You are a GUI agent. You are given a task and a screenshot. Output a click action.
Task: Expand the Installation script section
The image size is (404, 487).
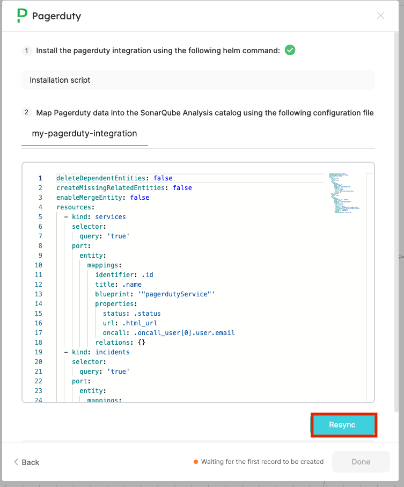pos(198,80)
